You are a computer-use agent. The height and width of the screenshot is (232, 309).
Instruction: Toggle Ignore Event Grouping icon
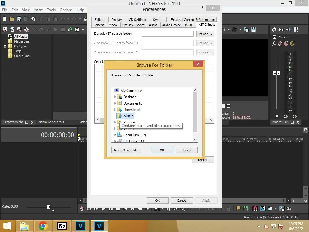[289, 208]
